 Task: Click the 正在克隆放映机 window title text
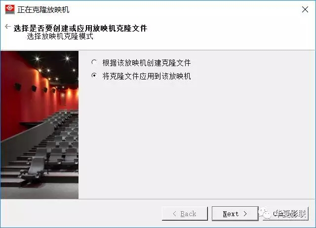click(43, 10)
